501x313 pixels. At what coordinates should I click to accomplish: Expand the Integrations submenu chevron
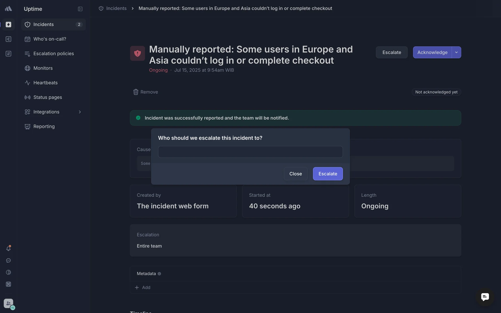pyautogui.click(x=80, y=112)
